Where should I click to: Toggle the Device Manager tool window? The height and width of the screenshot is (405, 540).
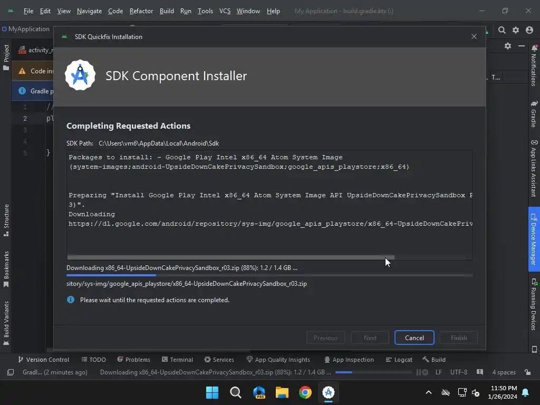pos(534,239)
